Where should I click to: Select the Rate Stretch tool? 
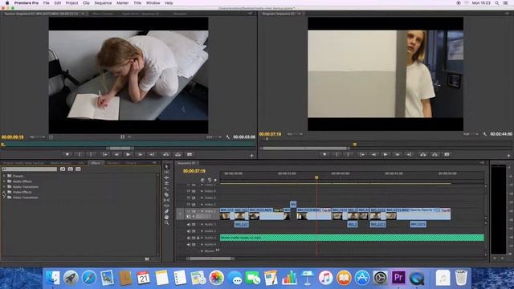click(x=166, y=189)
